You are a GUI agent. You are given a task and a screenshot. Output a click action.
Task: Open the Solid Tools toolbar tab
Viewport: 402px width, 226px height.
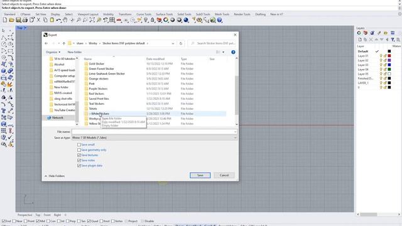[x=184, y=14]
